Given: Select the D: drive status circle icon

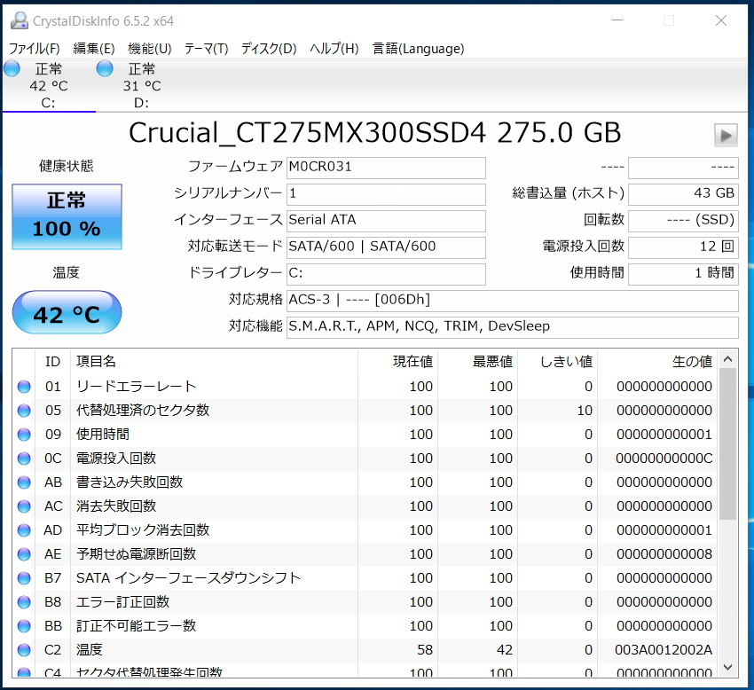Looking at the screenshot, I should click(105, 69).
